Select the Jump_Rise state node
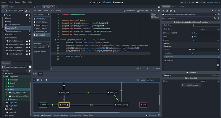This screenshot has width=221, height=118. 64,93
